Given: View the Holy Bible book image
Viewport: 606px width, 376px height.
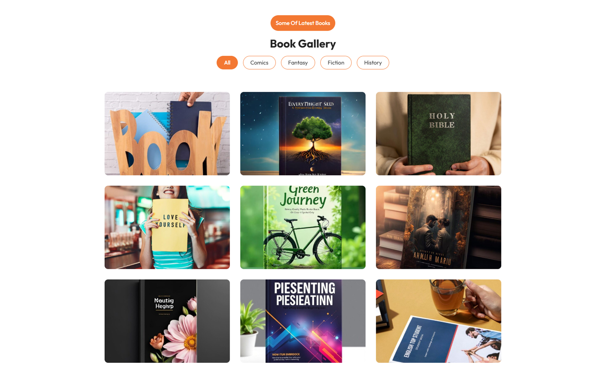Looking at the screenshot, I should pyautogui.click(x=438, y=133).
